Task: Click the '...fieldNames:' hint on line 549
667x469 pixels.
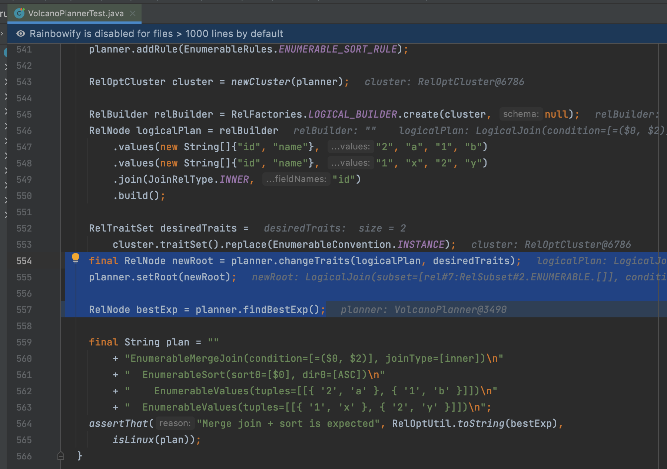Action: click(296, 179)
